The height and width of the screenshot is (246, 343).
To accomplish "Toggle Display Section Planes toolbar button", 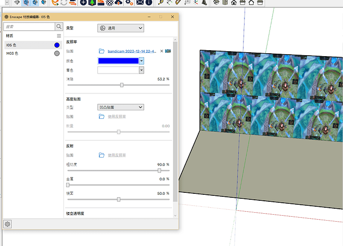I will [x=26, y=2].
